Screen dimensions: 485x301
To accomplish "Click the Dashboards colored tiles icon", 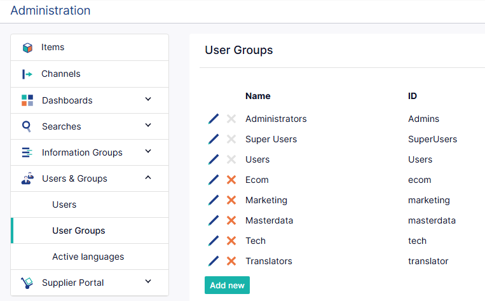I will [x=27, y=100].
